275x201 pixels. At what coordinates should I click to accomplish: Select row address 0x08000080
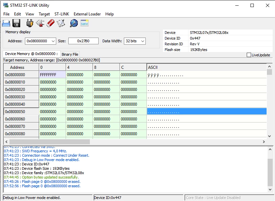tap(21, 134)
